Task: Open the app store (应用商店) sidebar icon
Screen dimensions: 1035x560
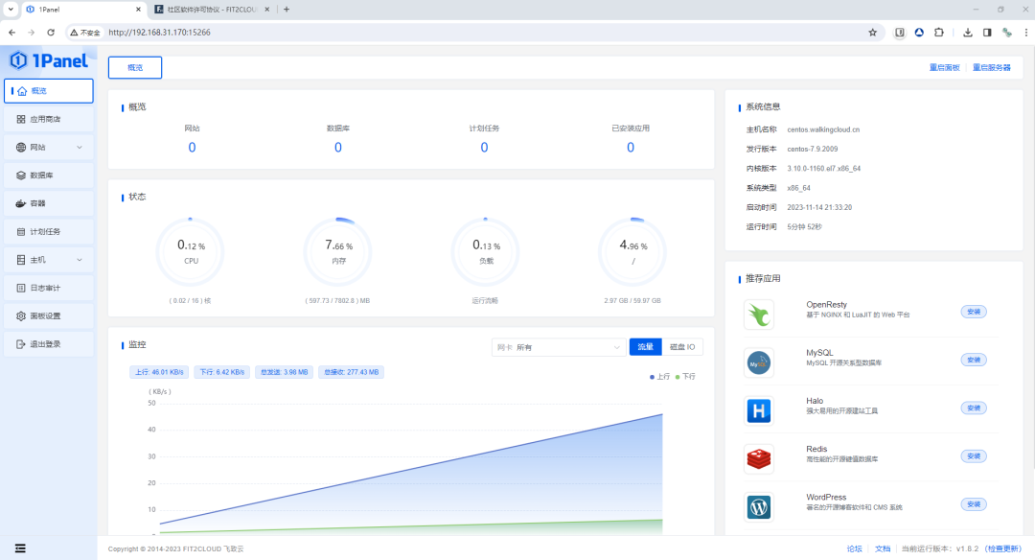Action: 21,119
